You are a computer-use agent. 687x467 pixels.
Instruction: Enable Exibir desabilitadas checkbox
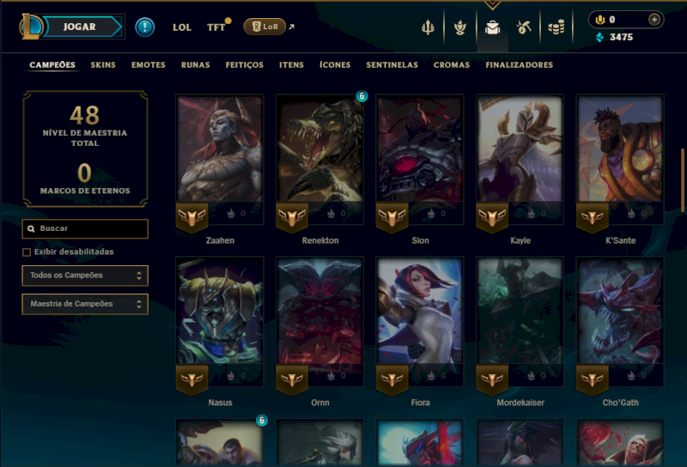click(x=27, y=252)
